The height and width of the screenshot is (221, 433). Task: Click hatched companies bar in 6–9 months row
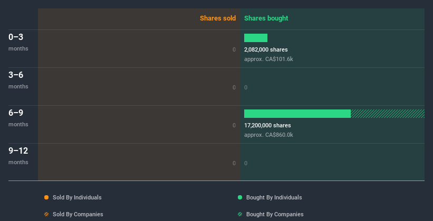(x=388, y=114)
